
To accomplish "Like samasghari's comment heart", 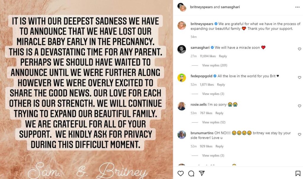I will tap(299, 49).
